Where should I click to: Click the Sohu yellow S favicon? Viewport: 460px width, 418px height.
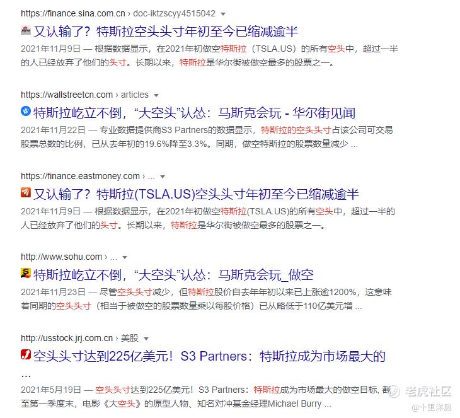pyautogui.click(x=26, y=273)
